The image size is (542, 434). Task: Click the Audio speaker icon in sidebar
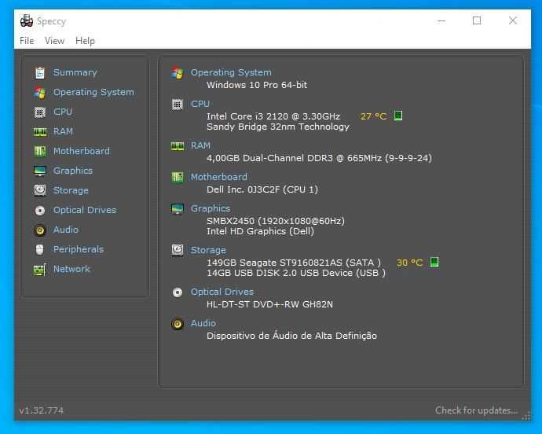pos(40,230)
